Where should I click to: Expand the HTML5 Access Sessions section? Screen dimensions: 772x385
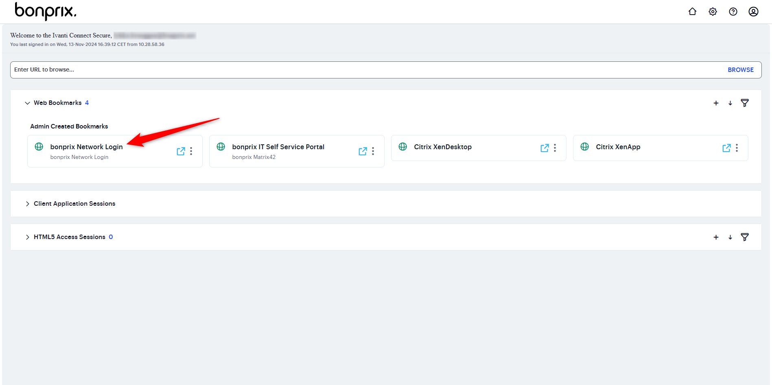pos(27,237)
